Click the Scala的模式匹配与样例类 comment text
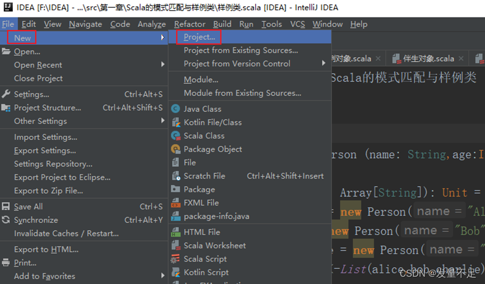The height and width of the screenshot is (284, 485). pos(403,77)
